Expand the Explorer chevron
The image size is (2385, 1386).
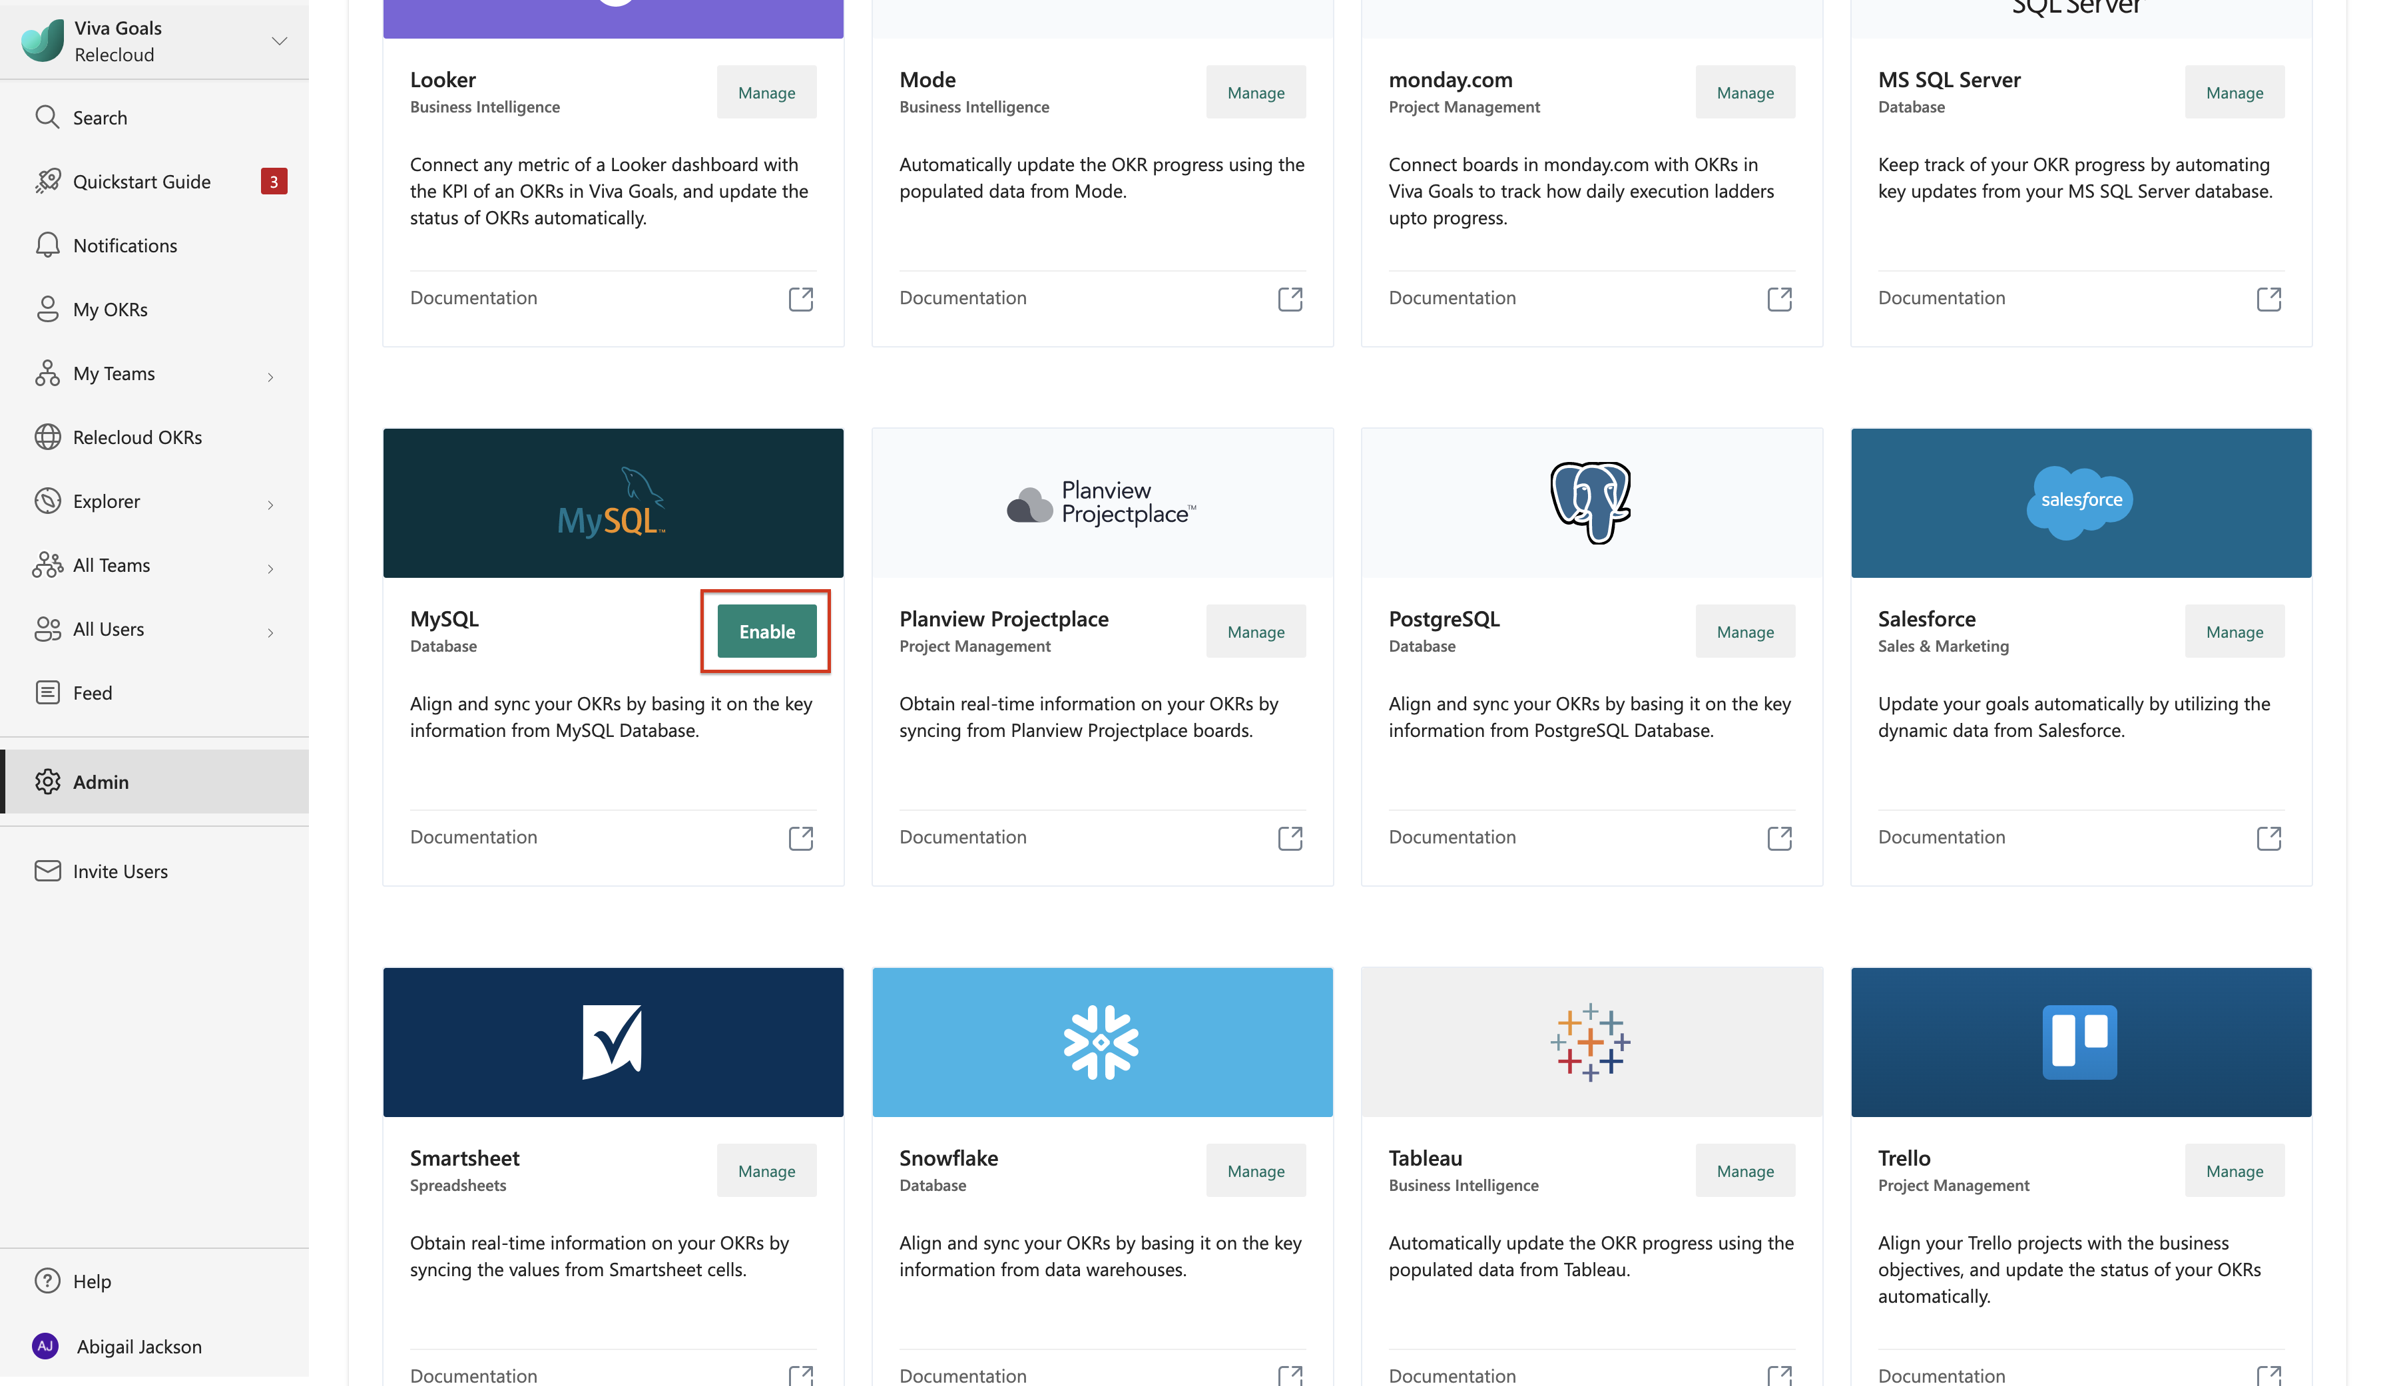[271, 504]
